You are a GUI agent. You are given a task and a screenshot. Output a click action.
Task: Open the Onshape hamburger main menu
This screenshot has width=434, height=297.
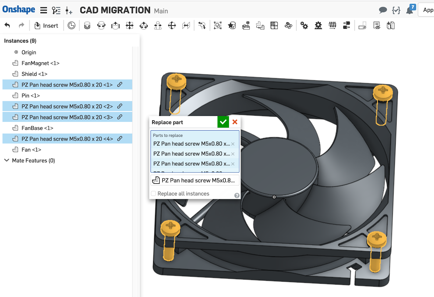43,11
